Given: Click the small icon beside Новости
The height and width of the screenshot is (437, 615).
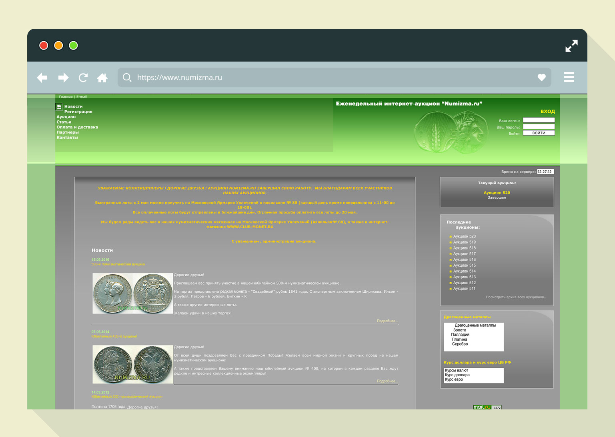Looking at the screenshot, I should point(59,106).
